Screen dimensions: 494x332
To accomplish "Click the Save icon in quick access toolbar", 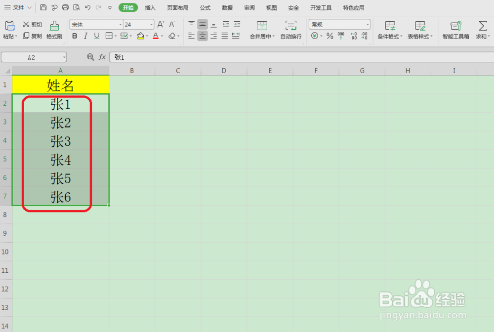I will pos(43,7).
